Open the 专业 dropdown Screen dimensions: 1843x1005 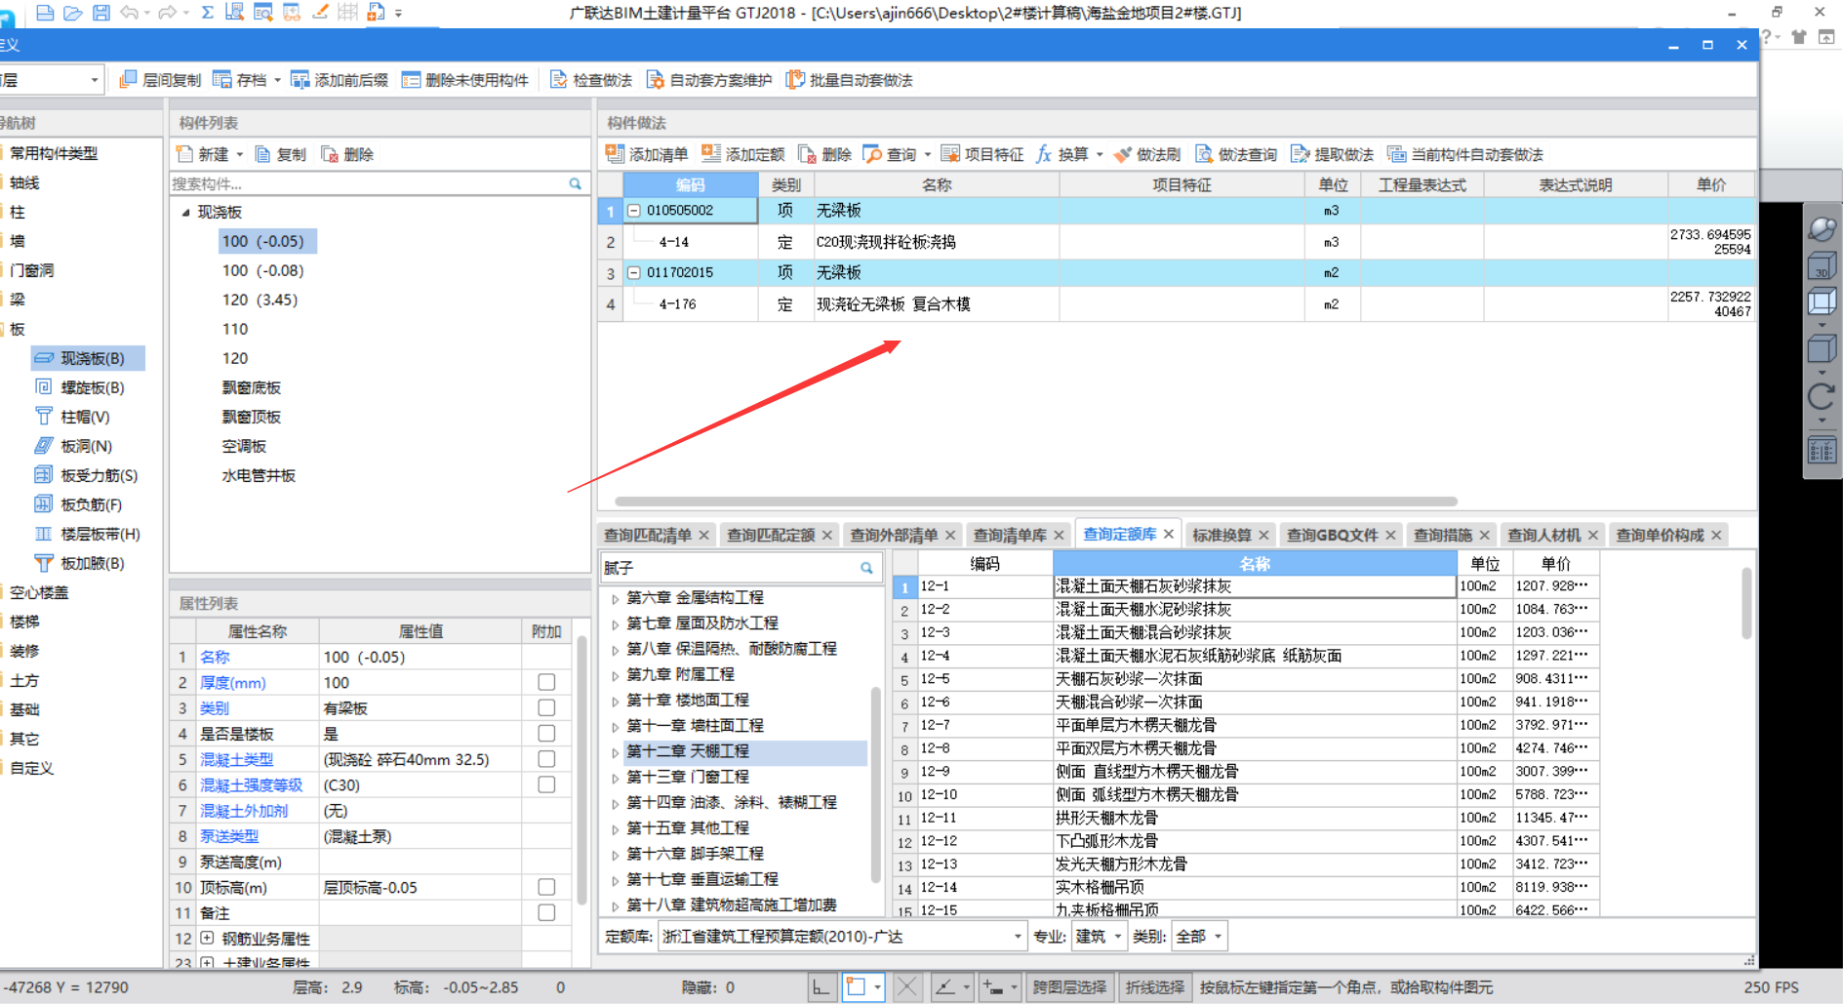pyautogui.click(x=1117, y=936)
